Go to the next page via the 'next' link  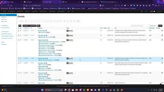click(x=78, y=21)
